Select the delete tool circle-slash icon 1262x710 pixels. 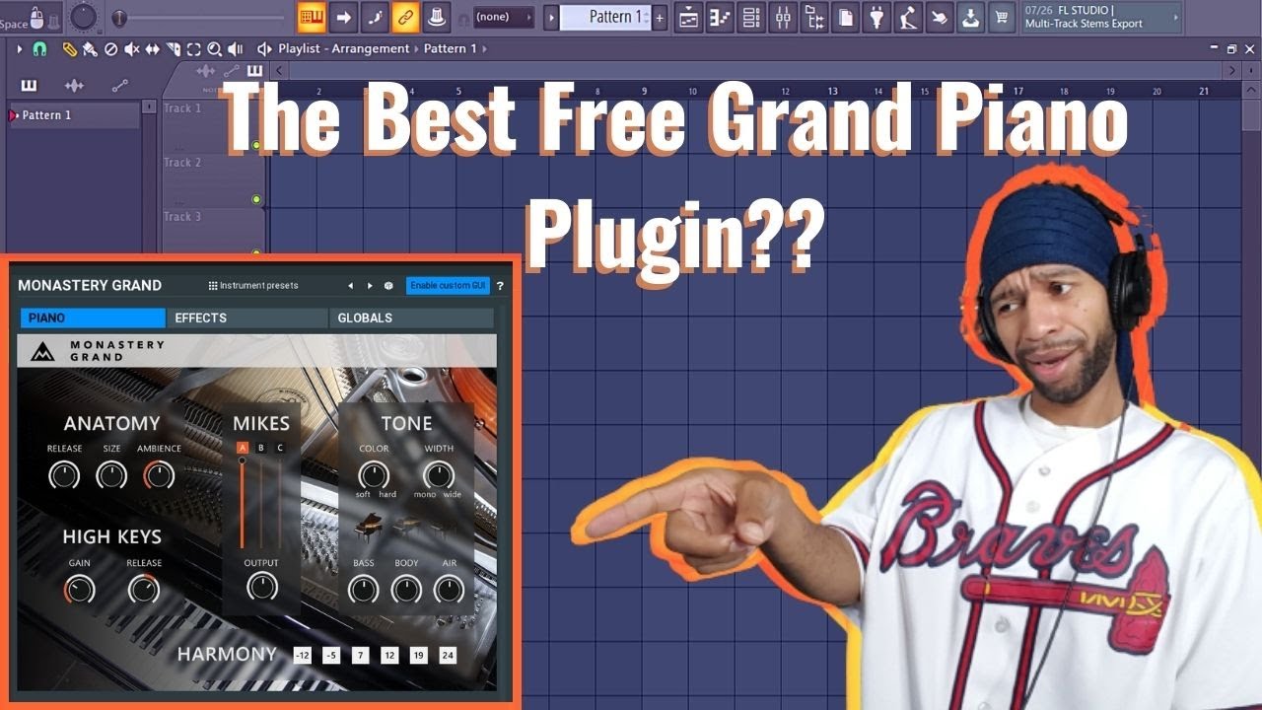click(111, 48)
